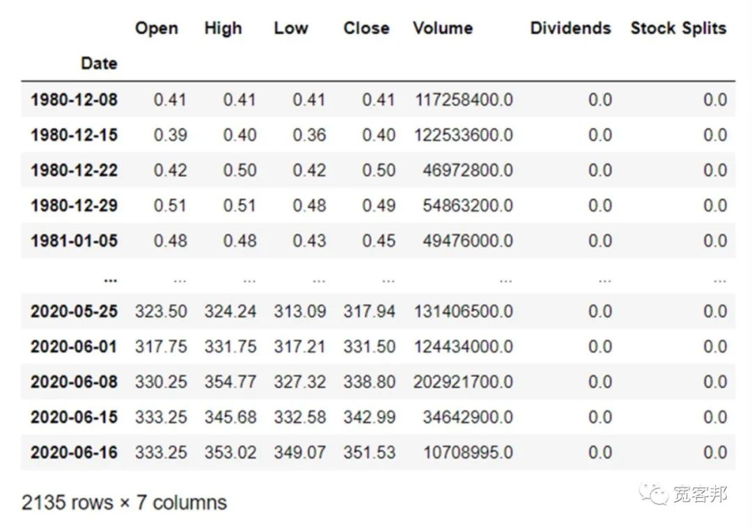Select row date 1980-12-08
Image resolution: width=752 pixels, height=527 pixels.
74,99
